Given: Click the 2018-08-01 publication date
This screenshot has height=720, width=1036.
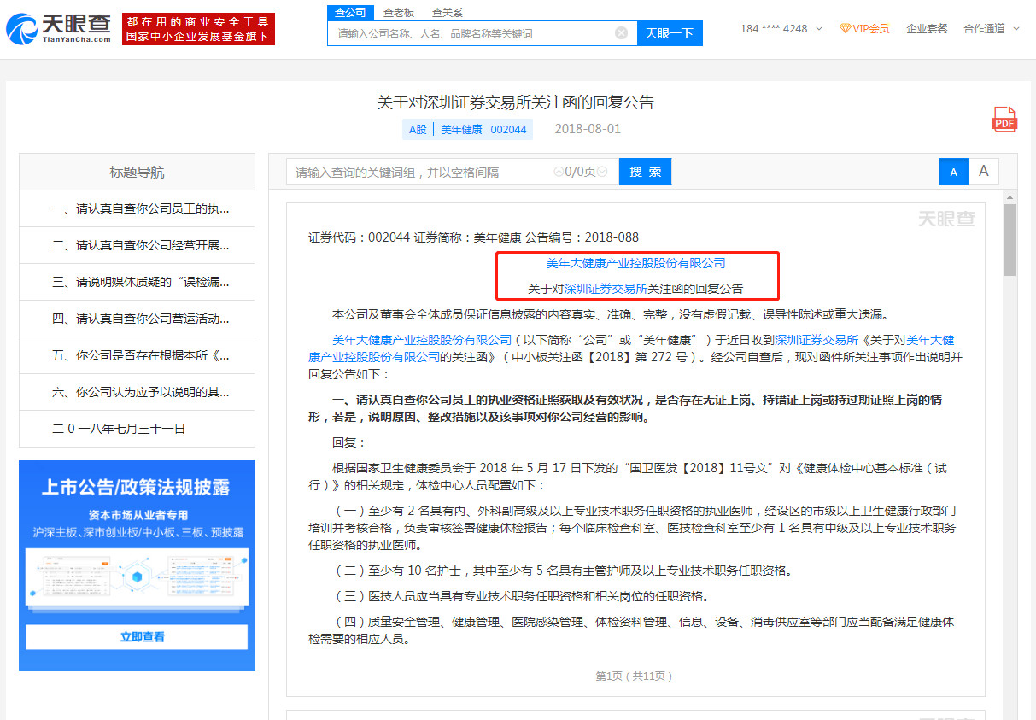Looking at the screenshot, I should 588,129.
